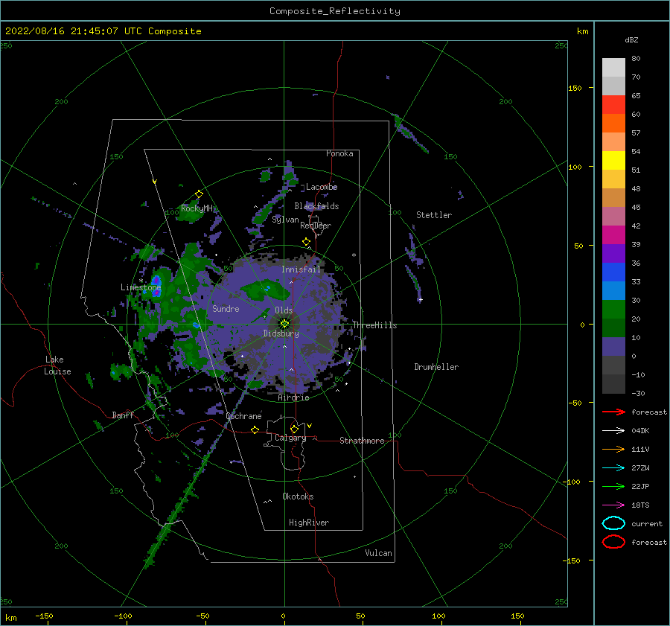
Task: Click the RockyMH label
Action: point(197,208)
